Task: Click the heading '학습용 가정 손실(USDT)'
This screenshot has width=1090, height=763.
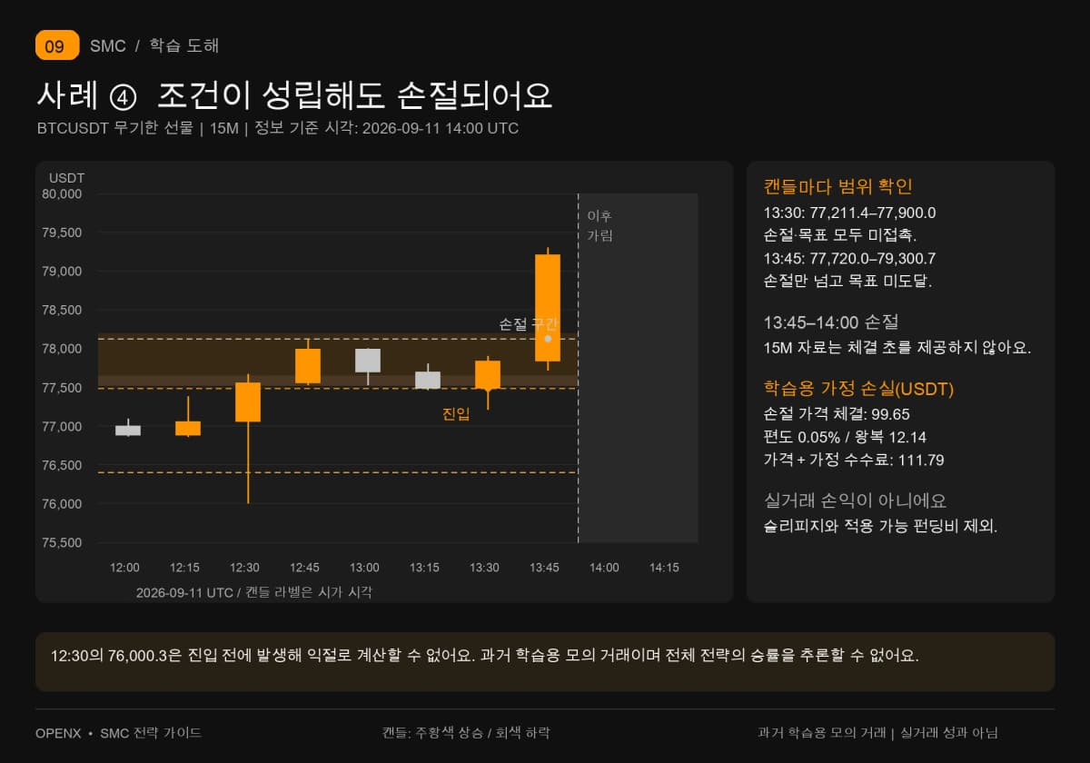Action: click(858, 389)
